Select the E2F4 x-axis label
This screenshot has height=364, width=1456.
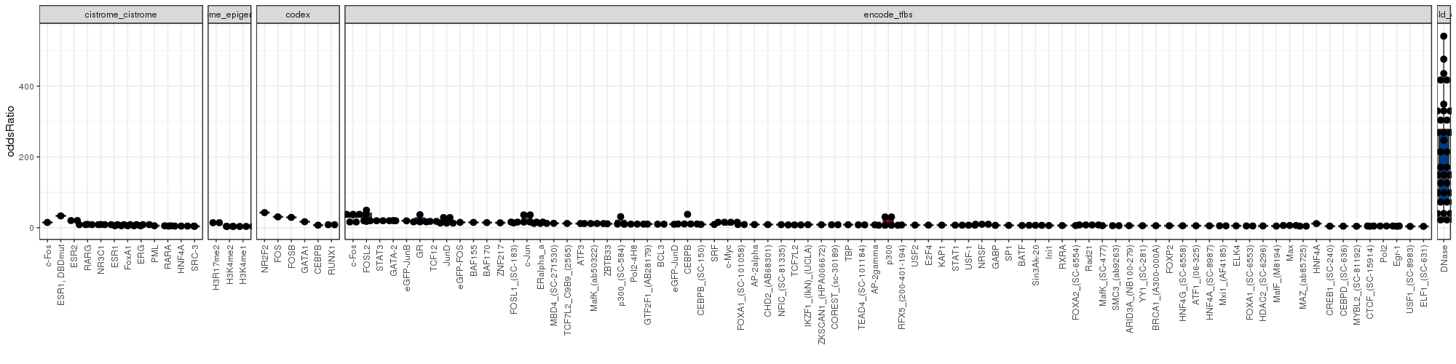click(927, 254)
